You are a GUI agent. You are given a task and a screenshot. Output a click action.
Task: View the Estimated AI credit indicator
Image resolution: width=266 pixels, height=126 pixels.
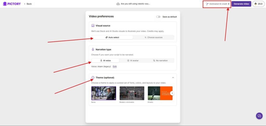(x=217, y=4)
